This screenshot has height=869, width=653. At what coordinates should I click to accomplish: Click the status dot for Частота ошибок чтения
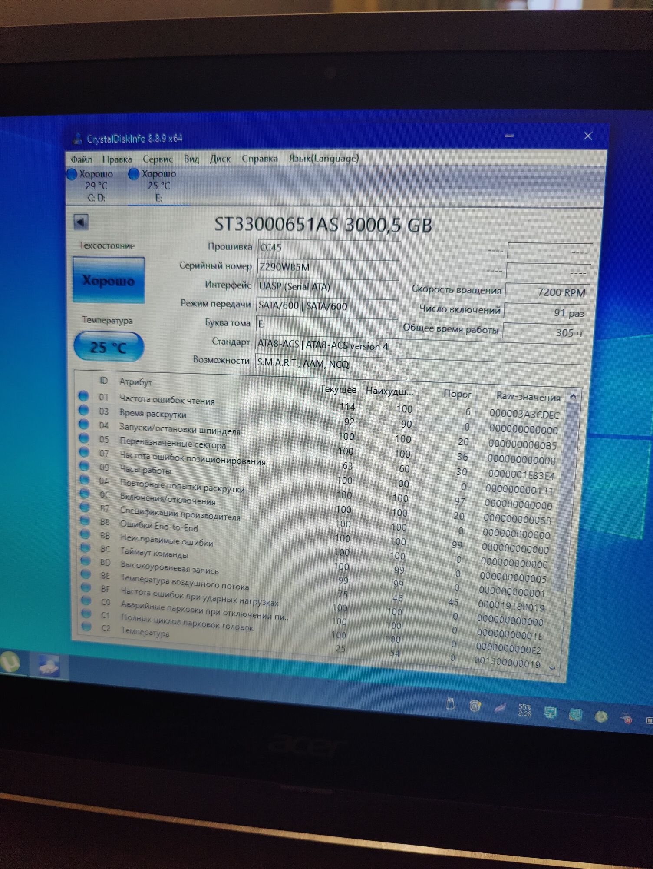pyautogui.click(x=83, y=396)
